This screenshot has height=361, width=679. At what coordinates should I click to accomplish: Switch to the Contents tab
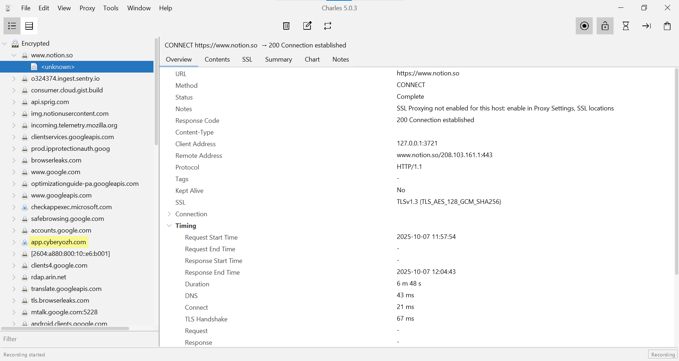point(217,59)
